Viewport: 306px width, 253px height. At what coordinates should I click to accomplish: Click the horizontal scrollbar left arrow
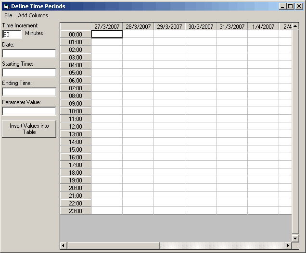click(x=64, y=246)
